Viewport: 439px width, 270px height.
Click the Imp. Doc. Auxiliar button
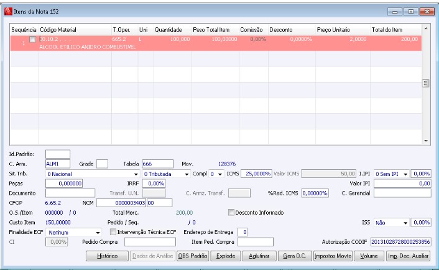408,256
